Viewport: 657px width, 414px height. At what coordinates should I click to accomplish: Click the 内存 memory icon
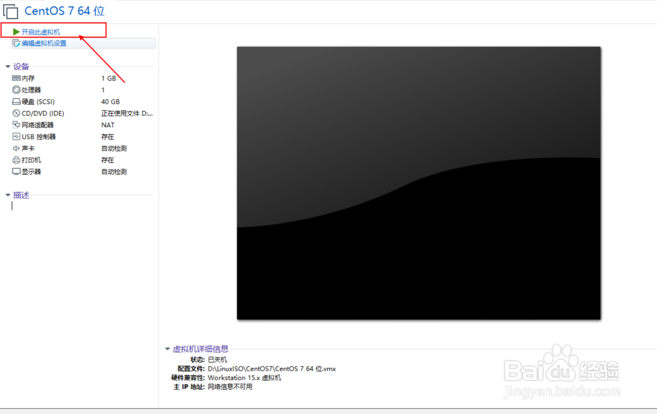pyautogui.click(x=16, y=78)
